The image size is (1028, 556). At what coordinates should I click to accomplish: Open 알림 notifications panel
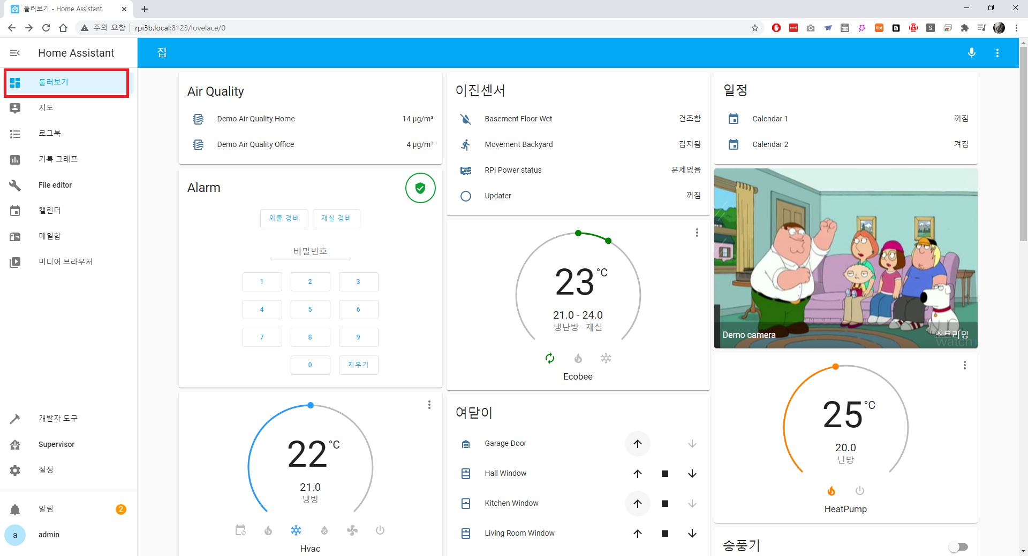69,509
